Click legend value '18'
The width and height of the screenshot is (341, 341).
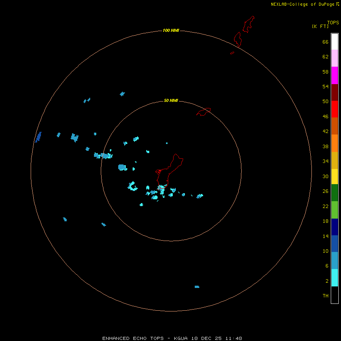tap(325, 221)
